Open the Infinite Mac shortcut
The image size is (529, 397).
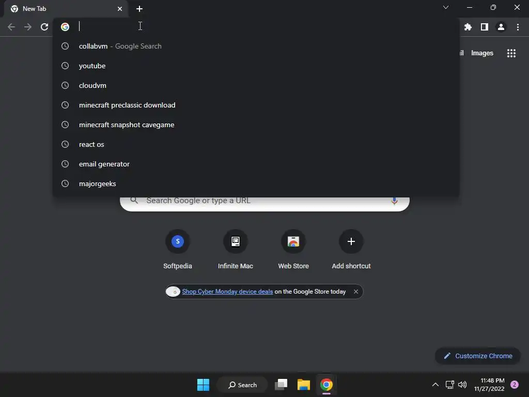point(236,249)
